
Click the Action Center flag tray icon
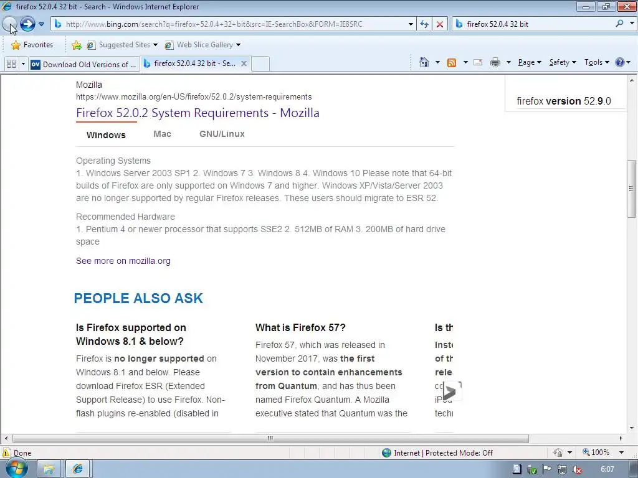tap(547, 469)
